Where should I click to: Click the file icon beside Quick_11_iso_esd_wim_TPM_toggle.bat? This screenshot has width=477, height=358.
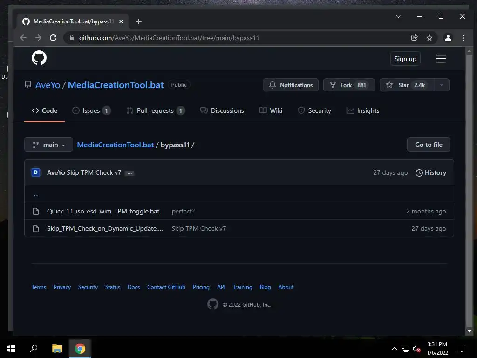36,211
